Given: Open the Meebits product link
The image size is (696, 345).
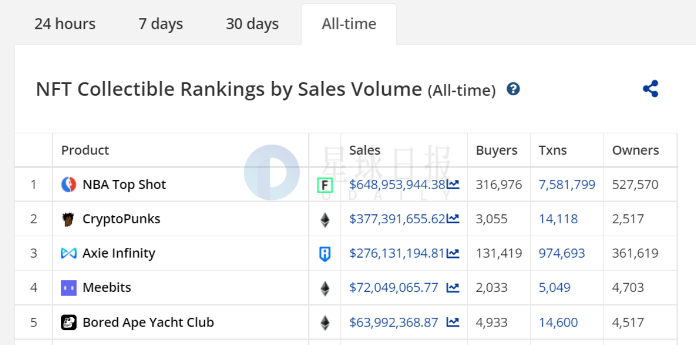Looking at the screenshot, I should 107,287.
